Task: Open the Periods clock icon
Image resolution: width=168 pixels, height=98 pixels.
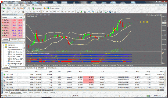Action: click(110, 12)
